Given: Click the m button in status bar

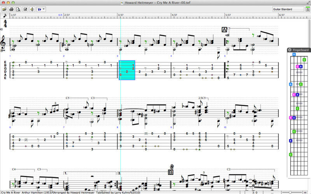Looking at the screenshot, I should pyautogui.click(x=305, y=192).
